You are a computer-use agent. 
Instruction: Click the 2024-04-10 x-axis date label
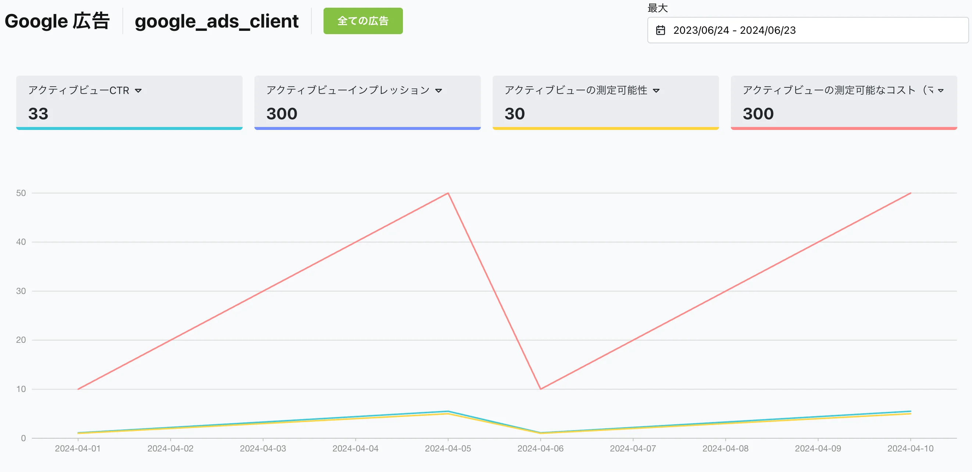tap(910, 448)
